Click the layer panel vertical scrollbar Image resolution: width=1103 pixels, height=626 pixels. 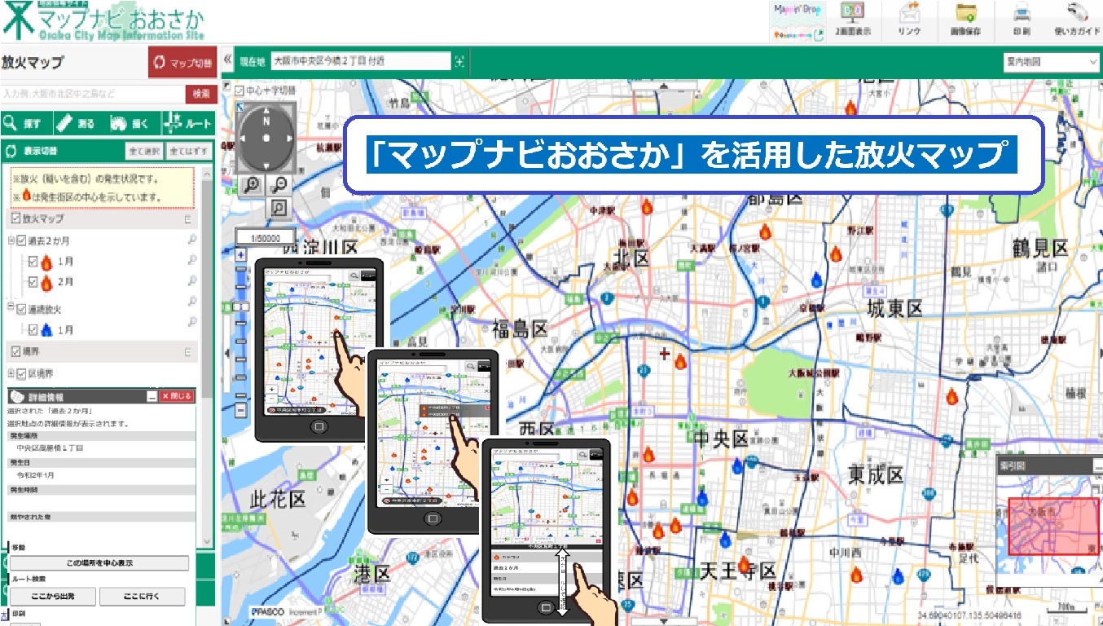[x=208, y=285]
